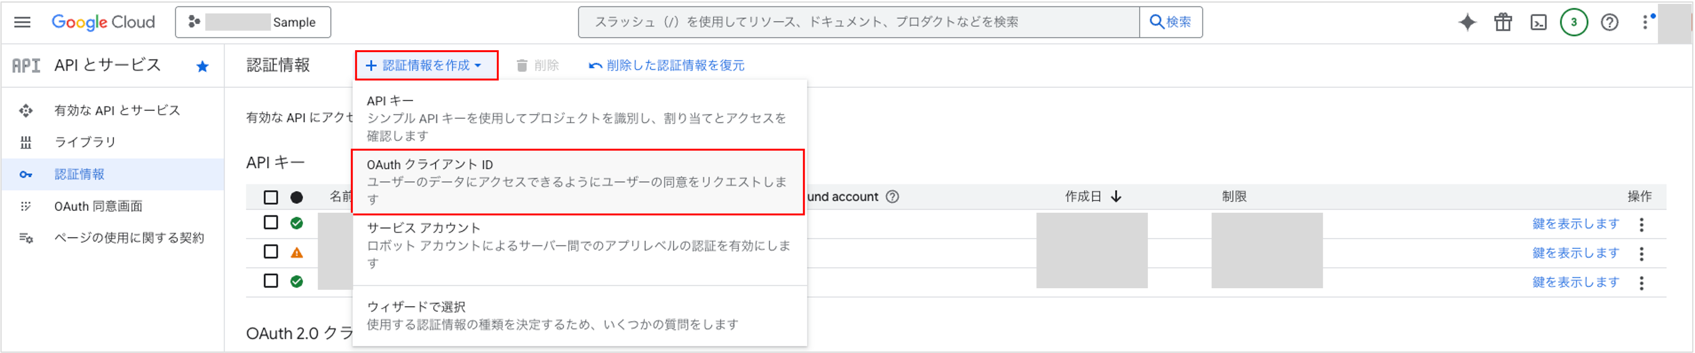Click the 作成日 sort arrow

pyautogui.click(x=1116, y=197)
